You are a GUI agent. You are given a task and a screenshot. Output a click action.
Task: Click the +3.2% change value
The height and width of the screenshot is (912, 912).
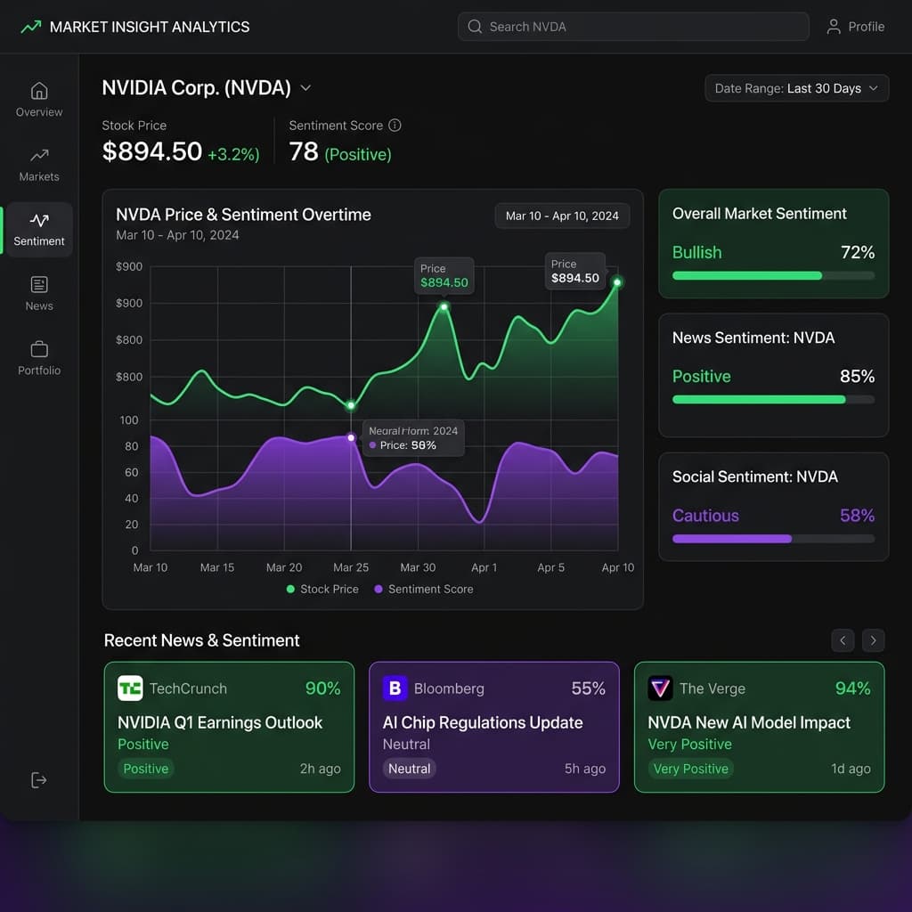click(234, 155)
